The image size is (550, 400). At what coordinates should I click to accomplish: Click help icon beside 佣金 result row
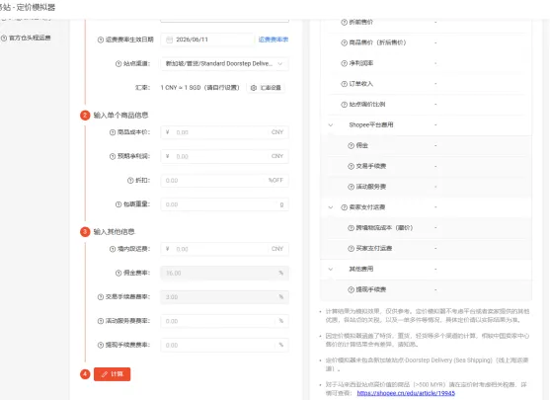point(351,145)
